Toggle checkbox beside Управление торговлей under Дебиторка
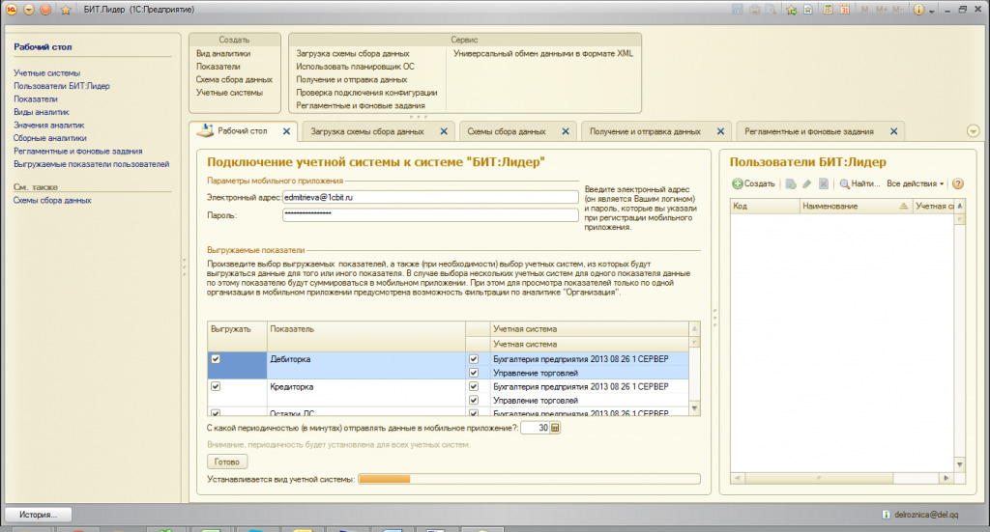This screenshot has height=532, width=990. (474, 373)
